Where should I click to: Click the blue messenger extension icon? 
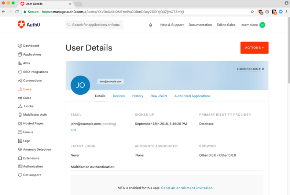click(x=281, y=12)
